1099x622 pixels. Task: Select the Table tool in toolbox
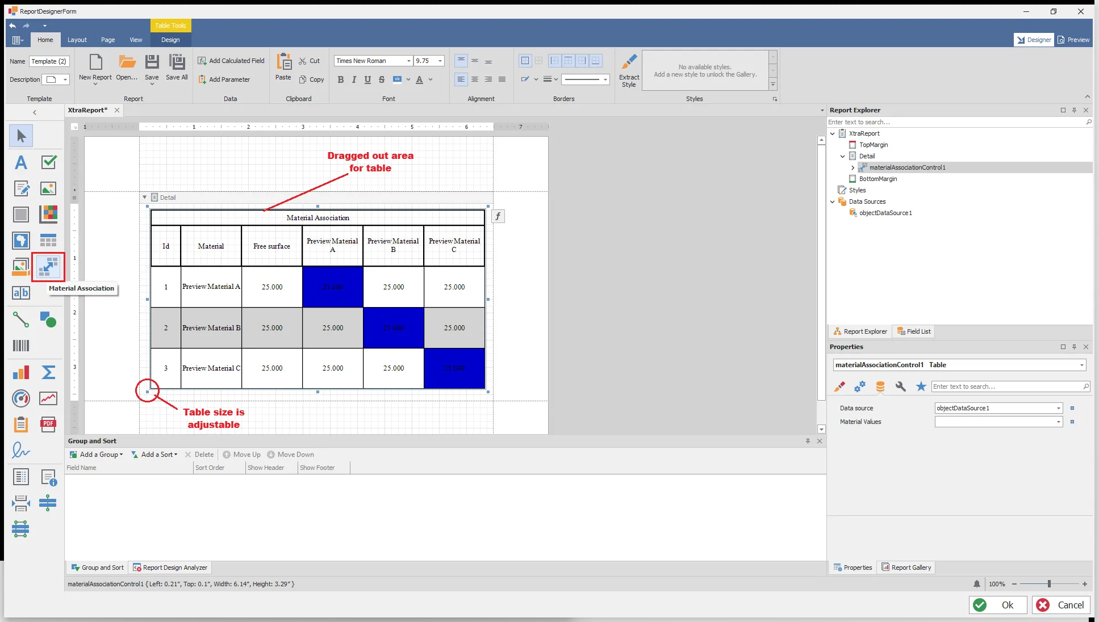point(48,241)
